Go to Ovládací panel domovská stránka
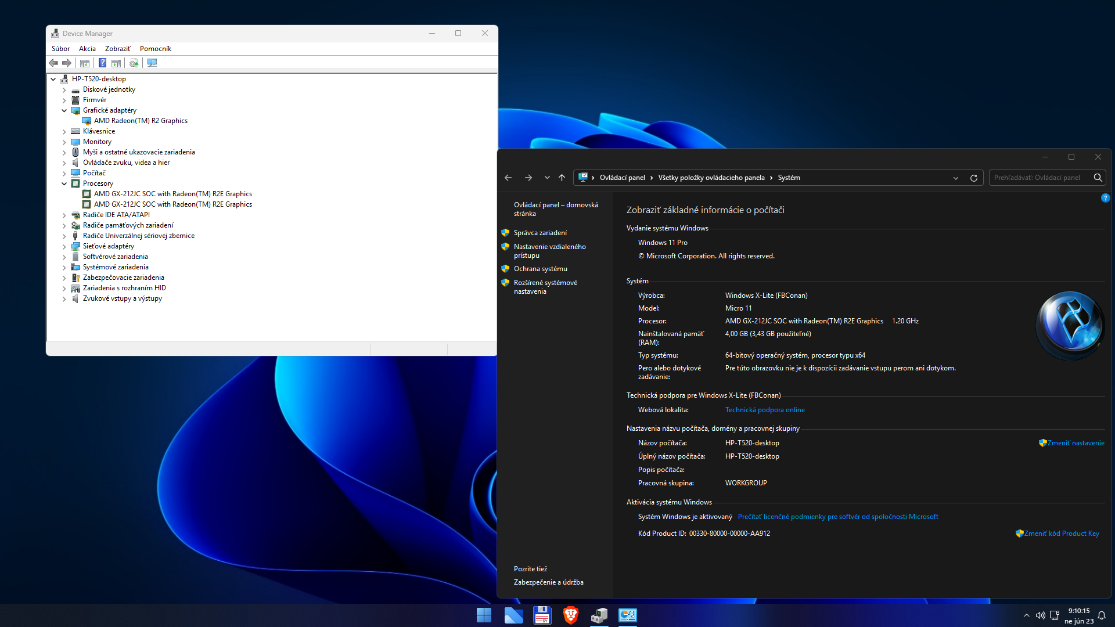This screenshot has width=1115, height=627. 556,209
